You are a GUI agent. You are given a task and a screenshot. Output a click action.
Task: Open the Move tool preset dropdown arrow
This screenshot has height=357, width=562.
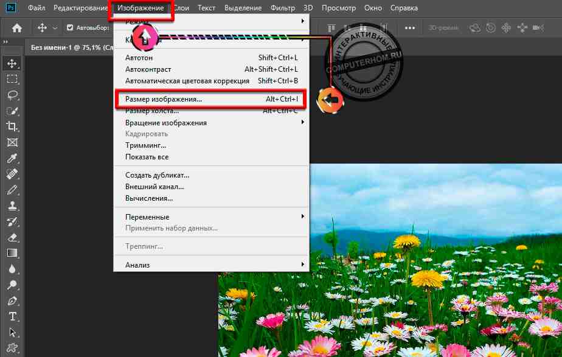coord(55,28)
